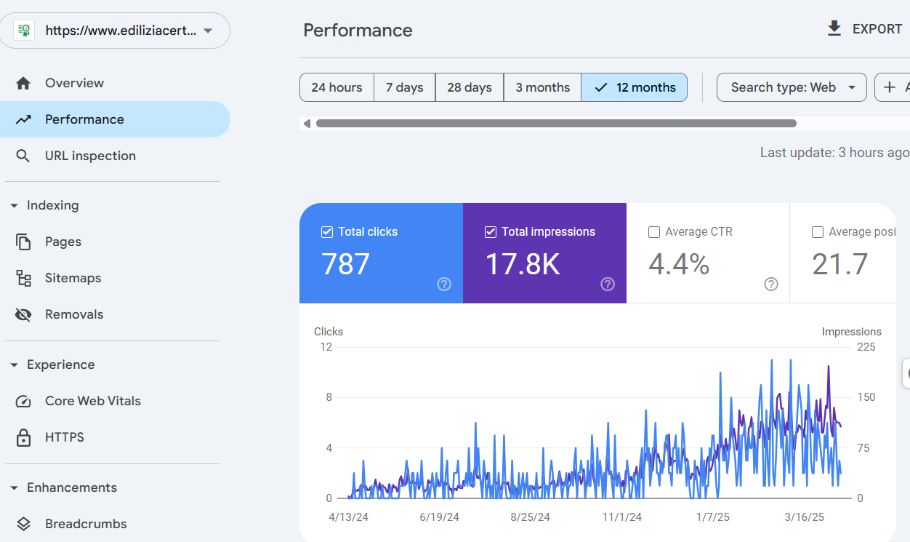This screenshot has height=542, width=910.
Task: Open the Sitemaps icon in sidebar
Action: (x=23, y=278)
